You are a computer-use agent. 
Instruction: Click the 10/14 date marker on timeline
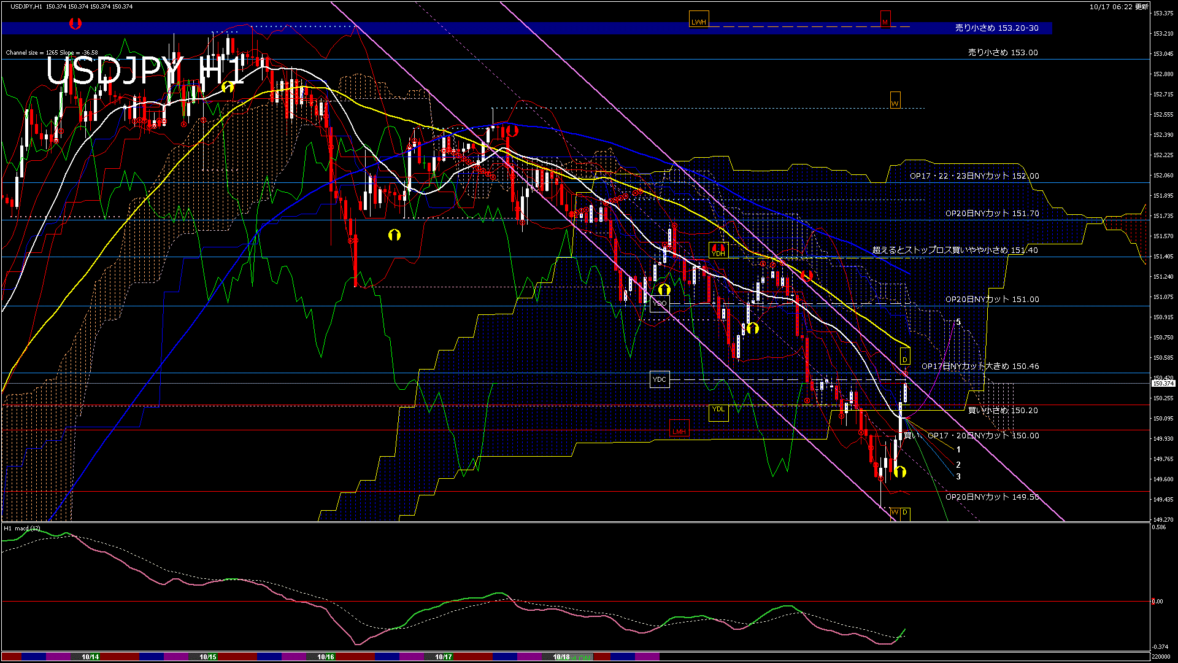click(x=90, y=657)
